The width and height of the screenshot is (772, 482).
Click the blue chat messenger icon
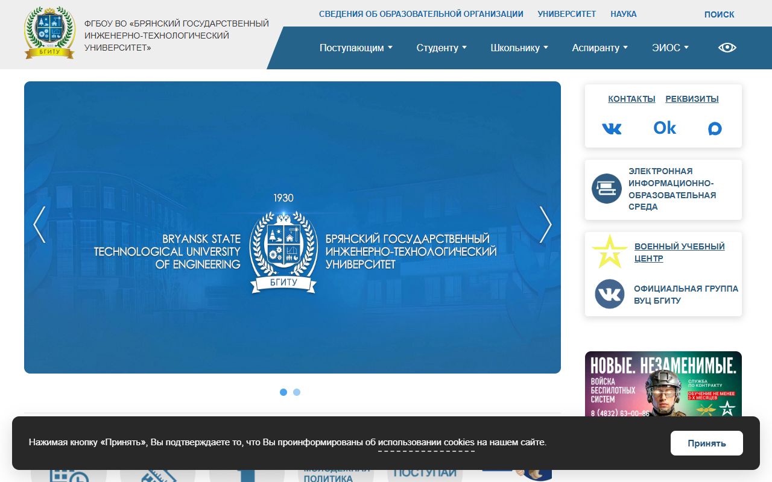(x=715, y=128)
